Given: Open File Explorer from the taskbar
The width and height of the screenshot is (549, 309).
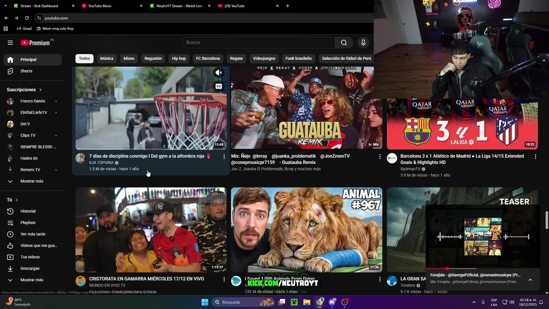Looking at the screenshot, I should [307, 302].
